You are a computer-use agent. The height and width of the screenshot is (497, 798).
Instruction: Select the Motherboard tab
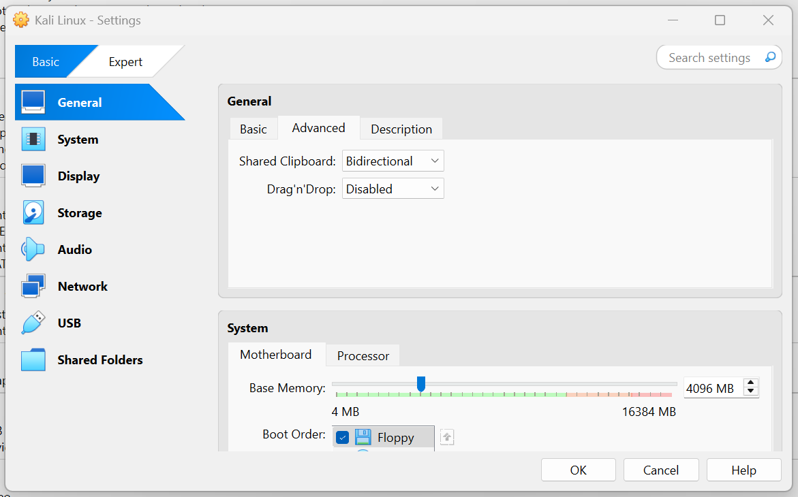pyautogui.click(x=276, y=355)
